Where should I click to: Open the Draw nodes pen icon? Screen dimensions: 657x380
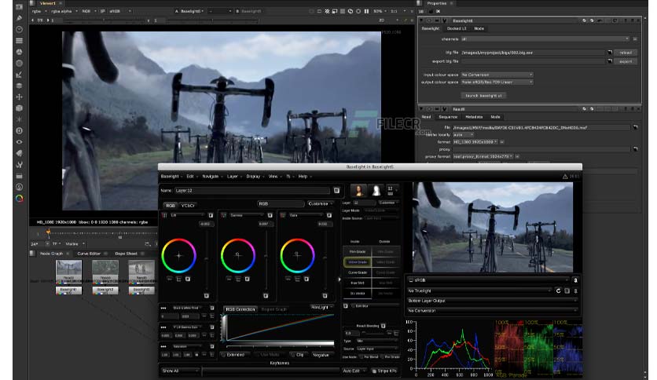tap(20, 18)
